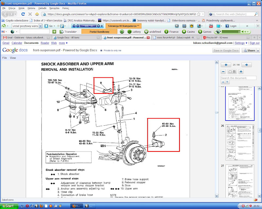Click the Facebook Login toolbar icon

point(231,26)
